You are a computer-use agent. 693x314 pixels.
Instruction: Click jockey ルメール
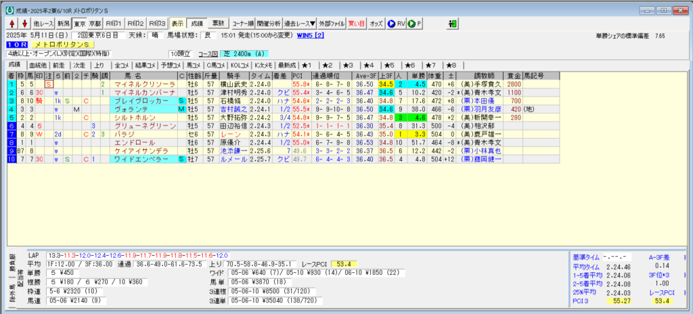click(233, 159)
